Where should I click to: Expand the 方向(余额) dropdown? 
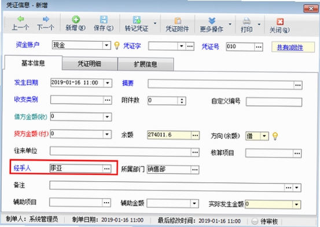click(264, 136)
